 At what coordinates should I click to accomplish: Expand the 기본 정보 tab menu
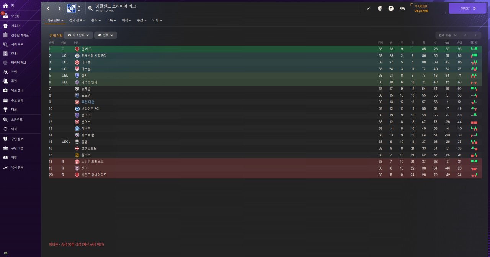pyautogui.click(x=55, y=20)
